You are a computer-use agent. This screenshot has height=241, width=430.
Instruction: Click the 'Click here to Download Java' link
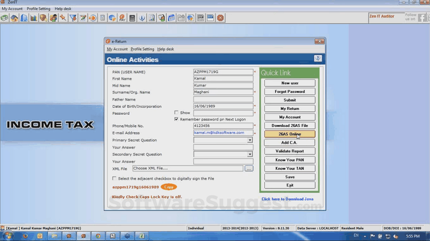point(287,199)
